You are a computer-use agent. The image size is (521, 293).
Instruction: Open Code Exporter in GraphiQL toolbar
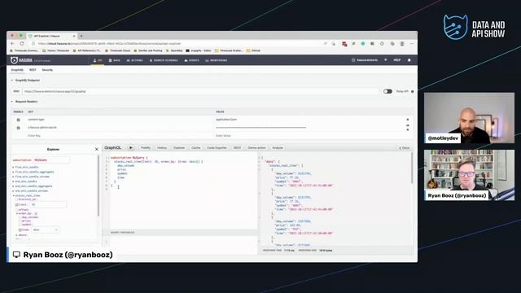pyautogui.click(x=217, y=148)
